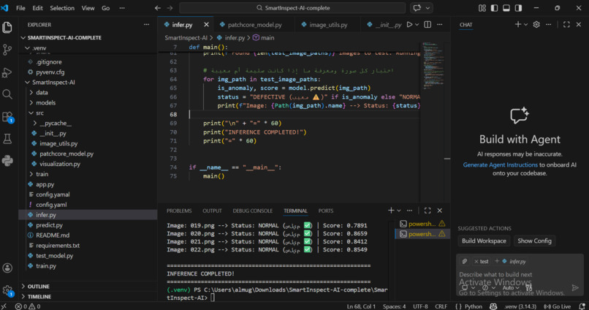Screen dimensions: 589x310
Task: Run the Python file with play button
Action: click(410, 24)
